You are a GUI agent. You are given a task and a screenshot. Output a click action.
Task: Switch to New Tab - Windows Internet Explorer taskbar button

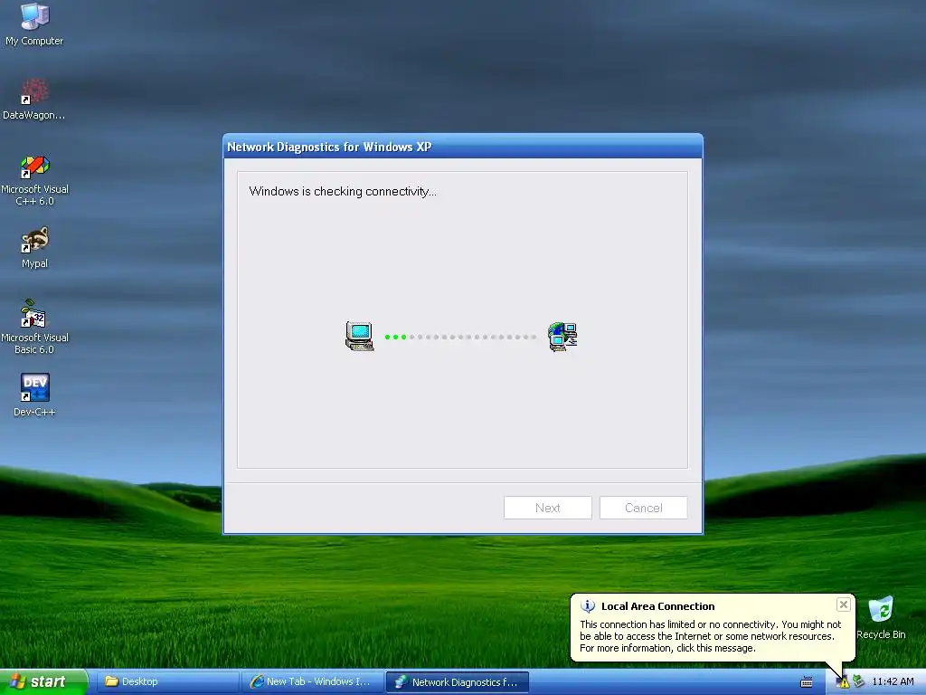pyautogui.click(x=311, y=681)
